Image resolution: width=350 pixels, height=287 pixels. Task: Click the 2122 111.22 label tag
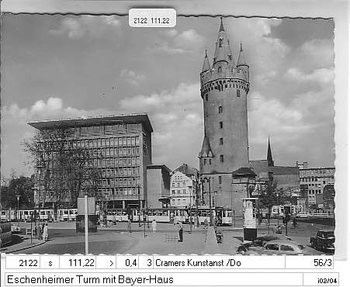click(152, 18)
